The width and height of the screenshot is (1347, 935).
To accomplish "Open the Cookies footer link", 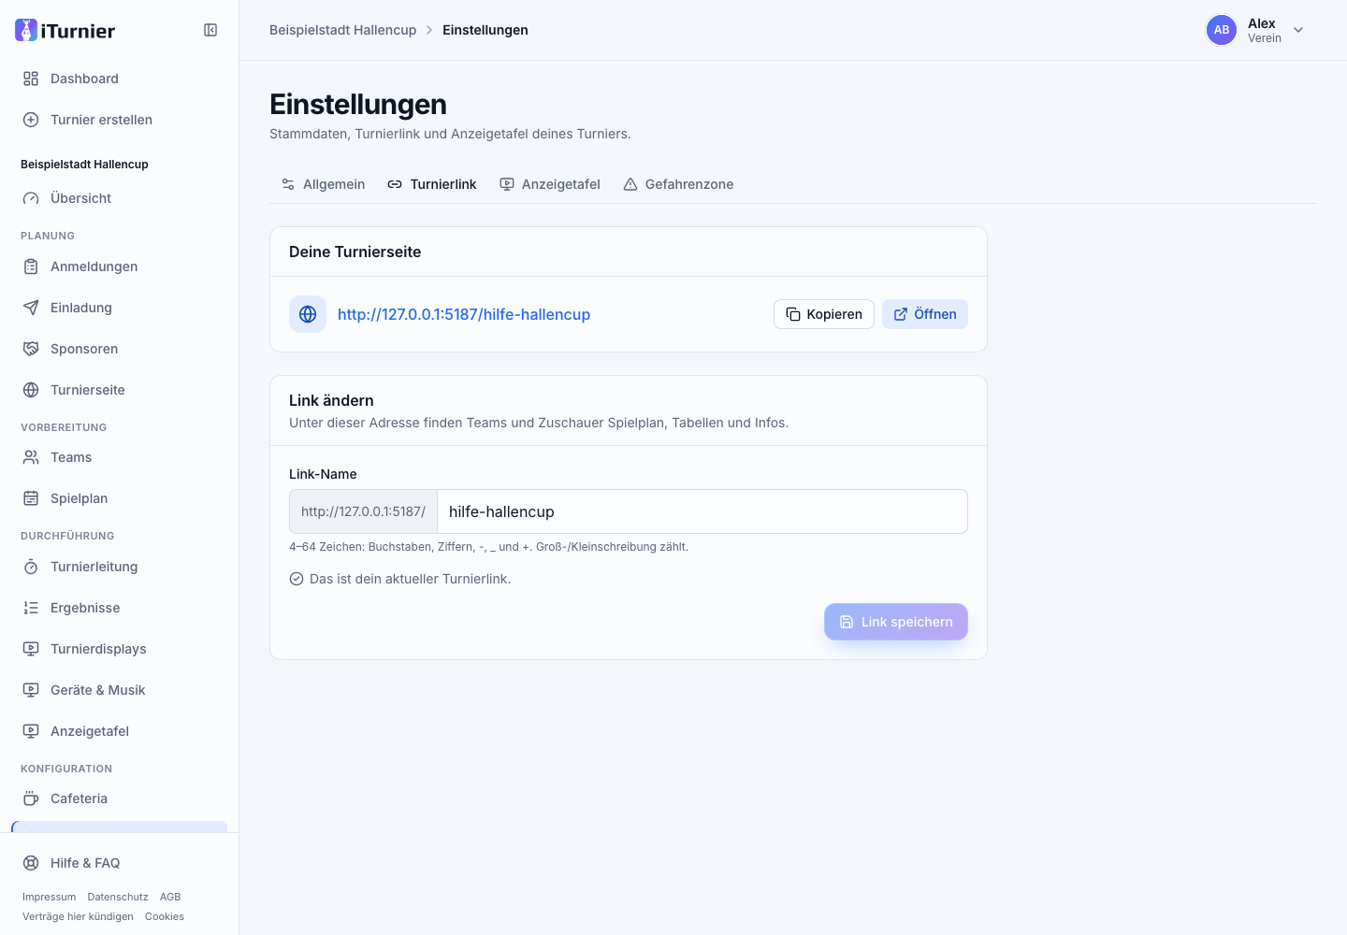I will pyautogui.click(x=165, y=916).
